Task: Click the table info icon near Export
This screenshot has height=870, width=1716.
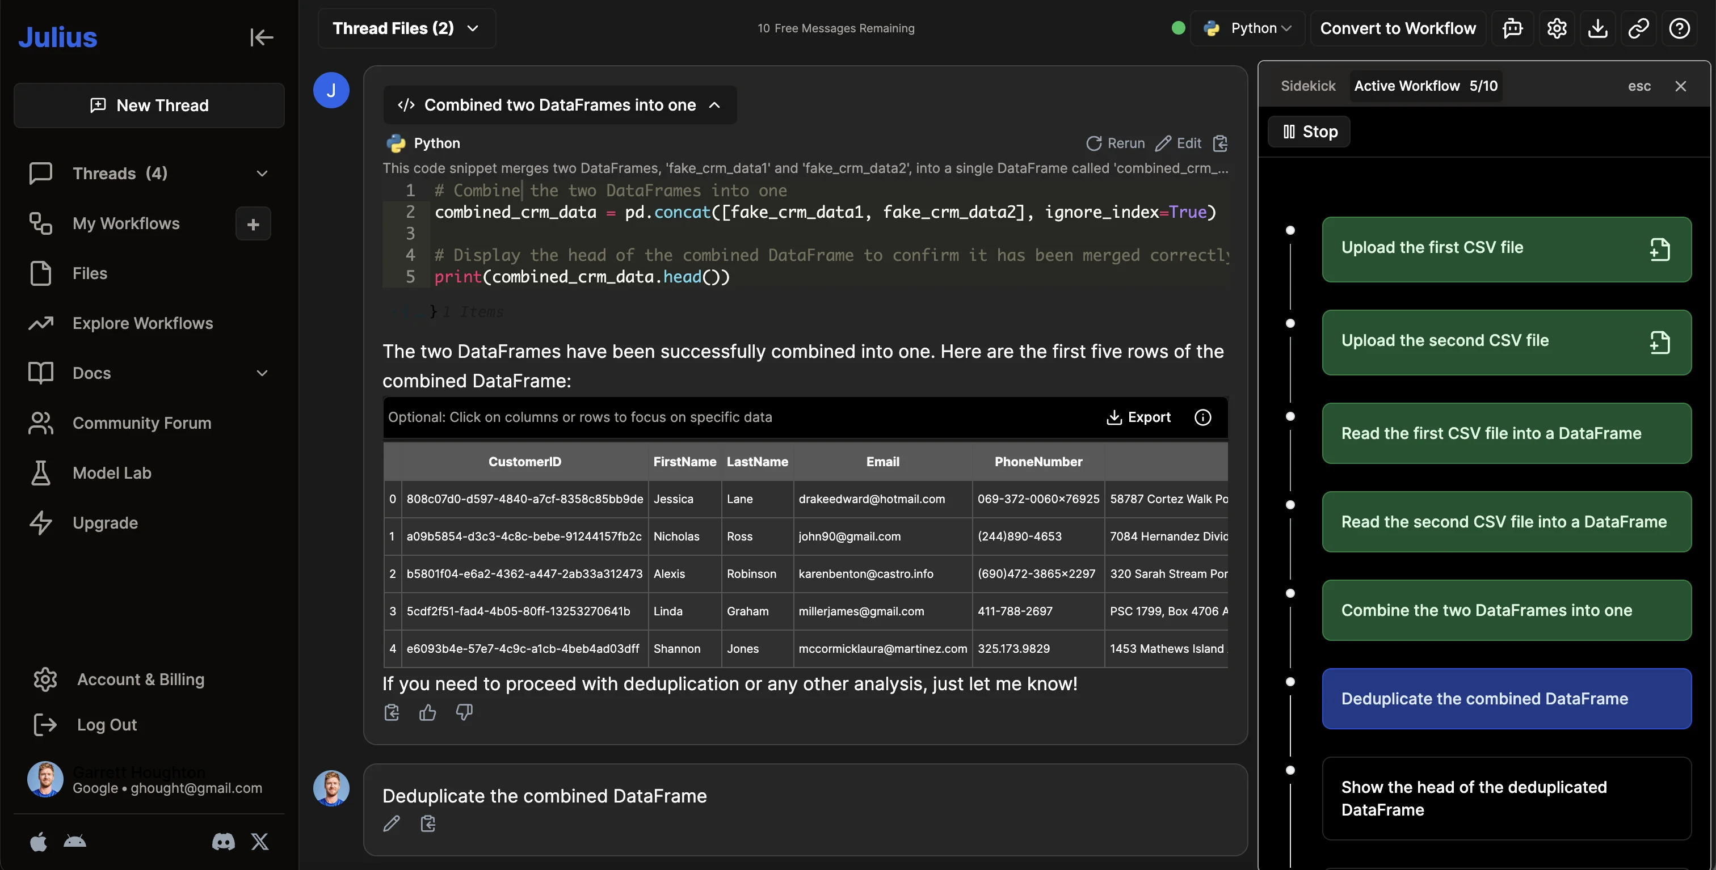Action: 1202,417
